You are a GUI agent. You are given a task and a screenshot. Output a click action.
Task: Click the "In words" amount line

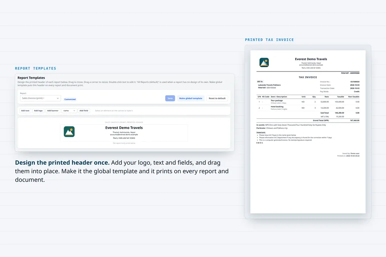point(291,125)
